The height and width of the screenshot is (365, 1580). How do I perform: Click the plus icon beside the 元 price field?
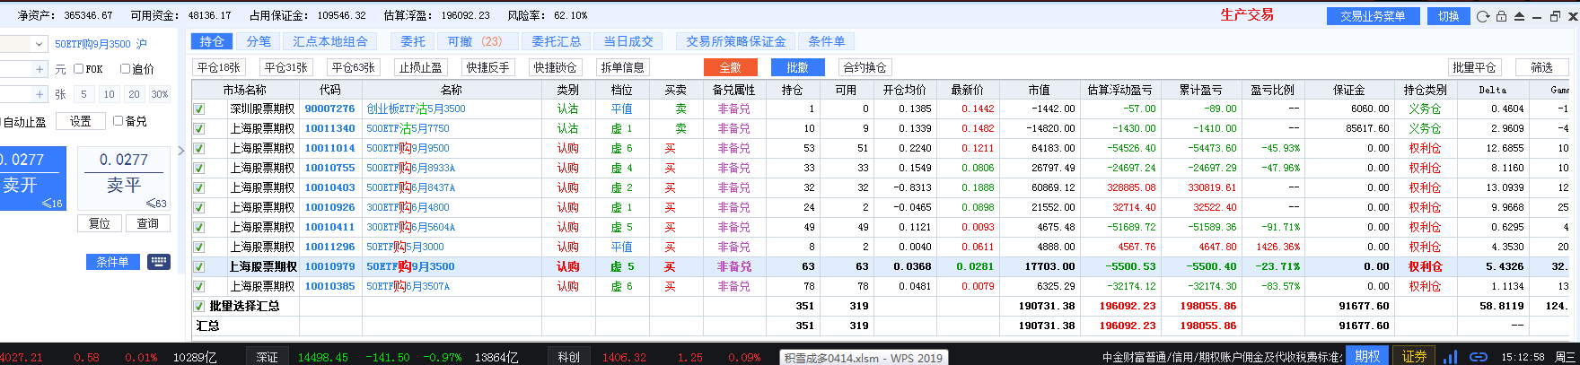[x=39, y=69]
